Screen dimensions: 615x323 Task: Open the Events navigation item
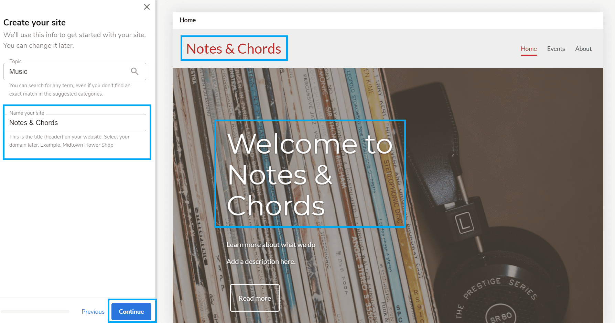[556, 49]
